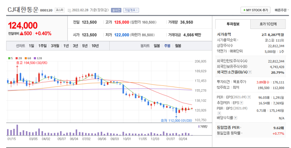Select the 10년 line chart period

tap(95, 46)
